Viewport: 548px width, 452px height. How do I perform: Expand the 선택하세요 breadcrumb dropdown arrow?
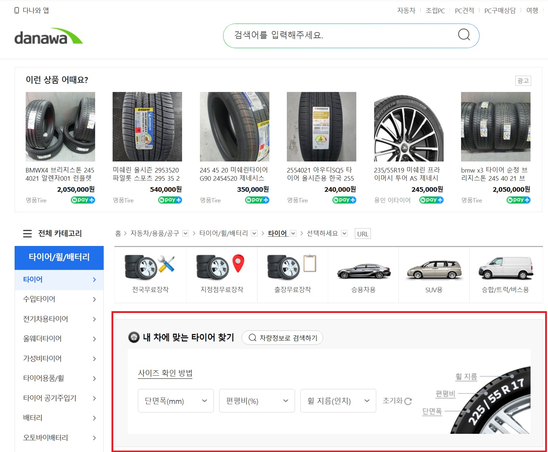(x=344, y=233)
